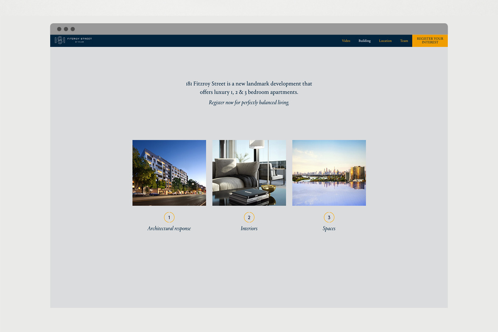Select the highlighted Location menu item

coord(385,41)
